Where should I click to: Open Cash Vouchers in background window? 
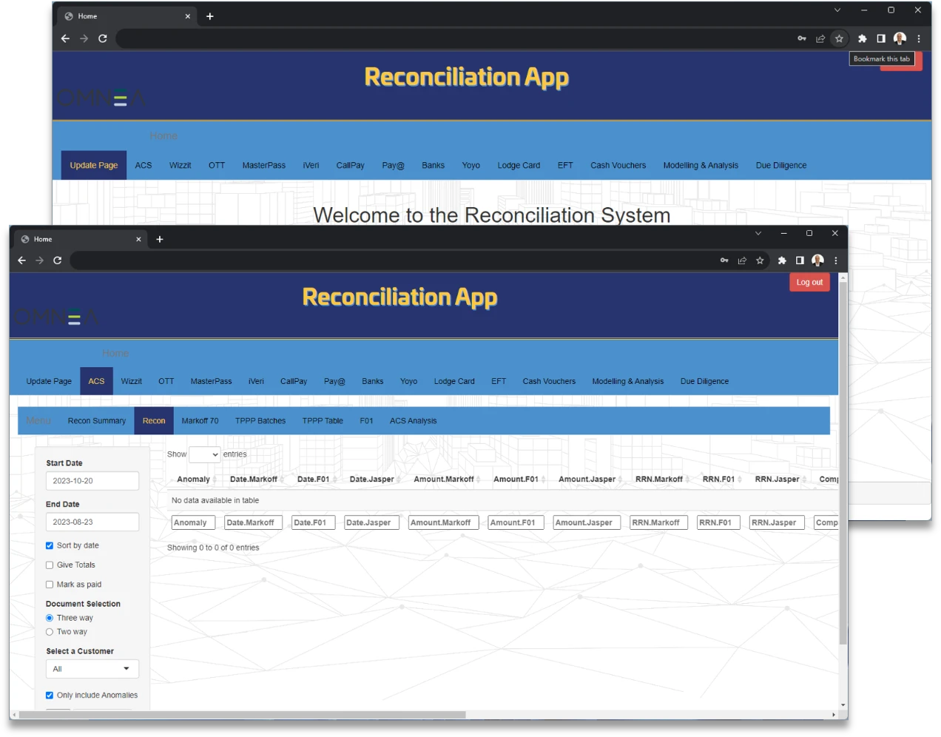[x=618, y=166]
